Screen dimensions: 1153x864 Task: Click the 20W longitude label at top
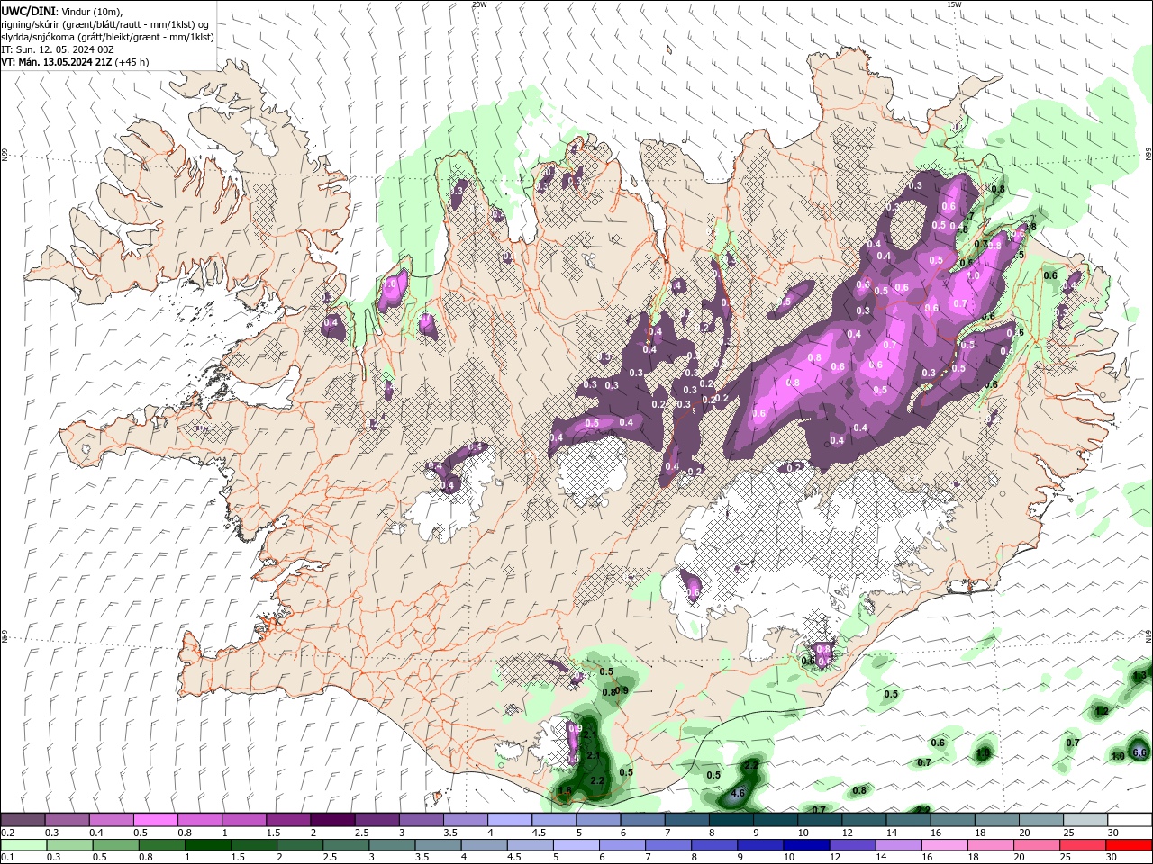coord(479,4)
